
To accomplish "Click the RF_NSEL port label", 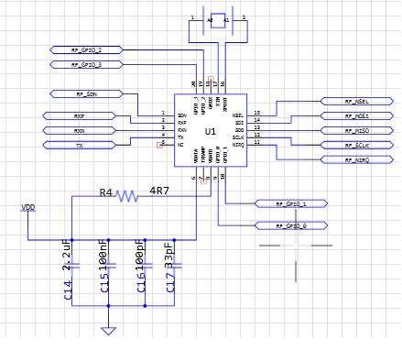I will (x=357, y=102).
